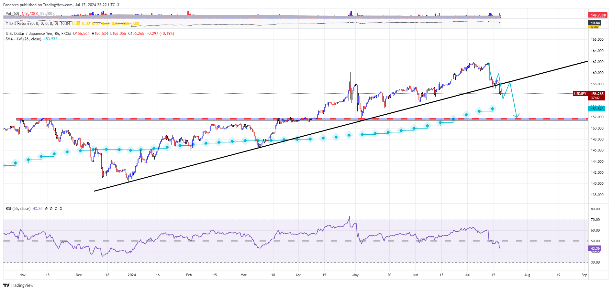Image resolution: width=612 pixels, height=291 pixels.
Task: Click the 150.000 price axis label
Action: pos(597,128)
